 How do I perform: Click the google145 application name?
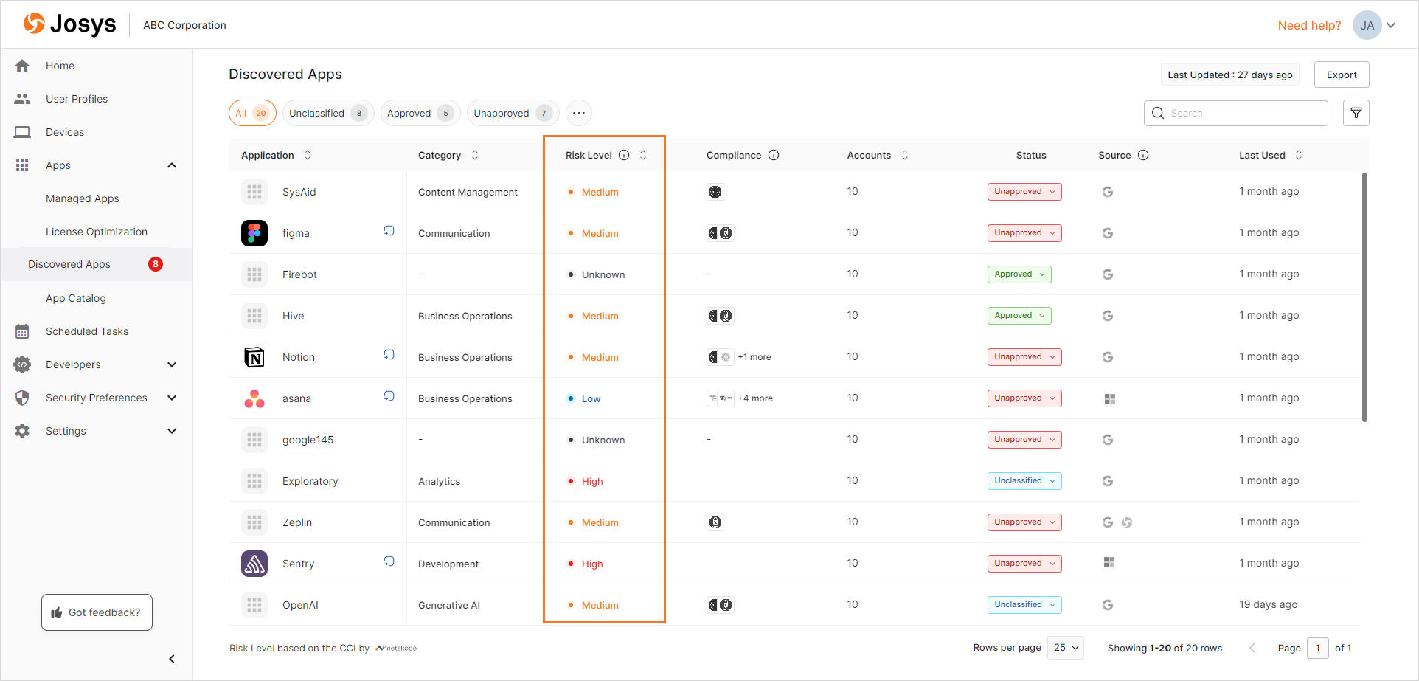pos(308,440)
